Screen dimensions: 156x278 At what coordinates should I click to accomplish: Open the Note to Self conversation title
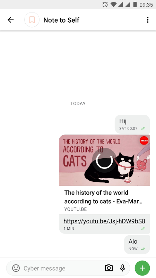[x=61, y=20]
